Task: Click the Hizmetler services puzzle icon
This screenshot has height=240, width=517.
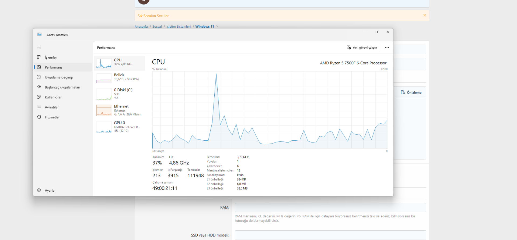Action: click(39, 117)
